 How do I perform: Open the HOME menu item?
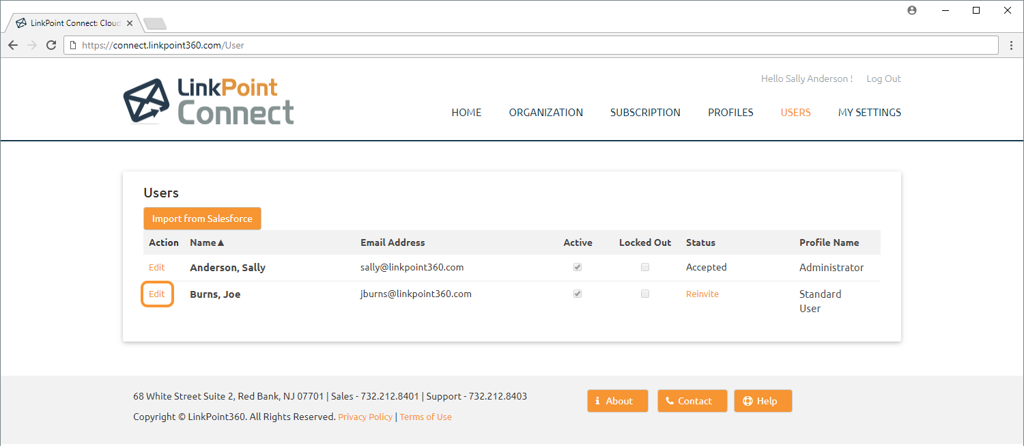click(x=466, y=113)
